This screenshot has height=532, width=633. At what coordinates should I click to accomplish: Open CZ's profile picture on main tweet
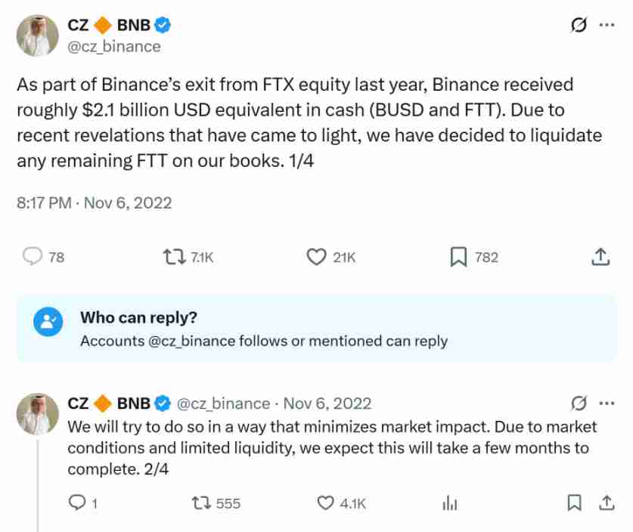tap(35, 36)
